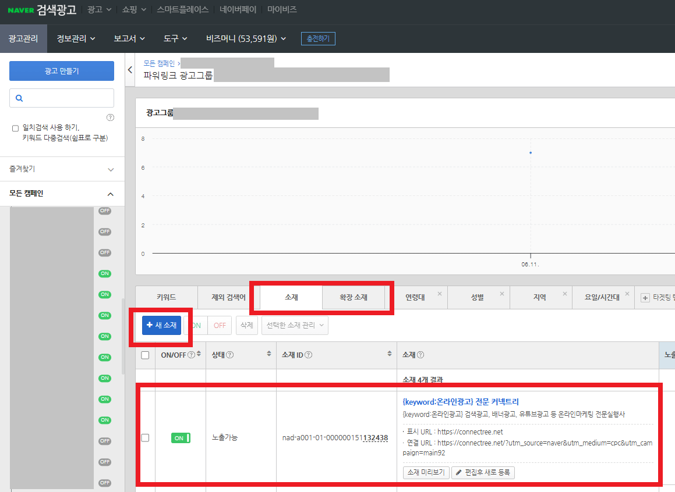Close the 요일/시간대 tab with X
675x492 pixels.
[627, 294]
